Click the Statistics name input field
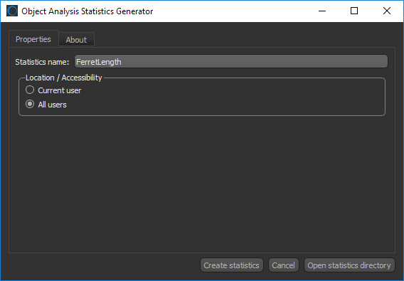Viewport: 404px width, 281px height. [x=231, y=62]
